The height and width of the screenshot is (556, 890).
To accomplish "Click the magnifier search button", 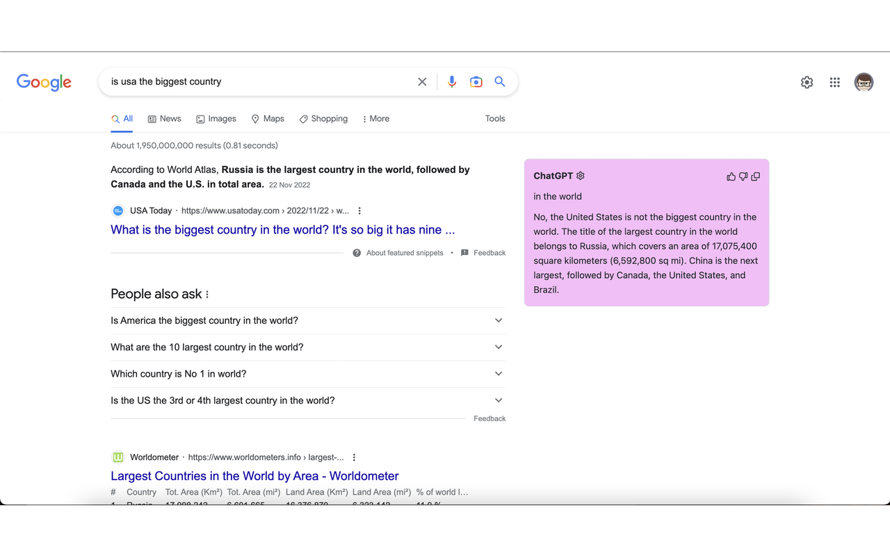I will click(x=500, y=81).
